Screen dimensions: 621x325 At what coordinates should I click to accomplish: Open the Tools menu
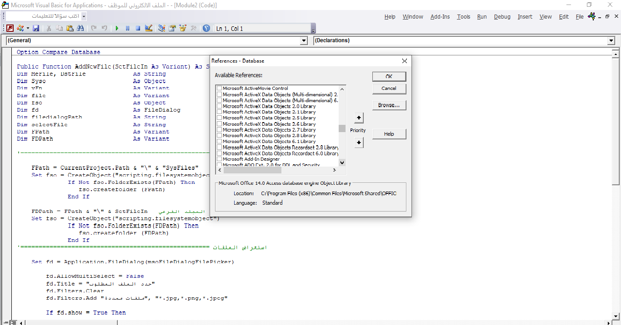click(464, 17)
